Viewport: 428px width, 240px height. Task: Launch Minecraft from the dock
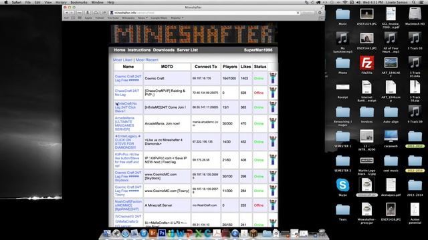pyautogui.click(x=253, y=233)
